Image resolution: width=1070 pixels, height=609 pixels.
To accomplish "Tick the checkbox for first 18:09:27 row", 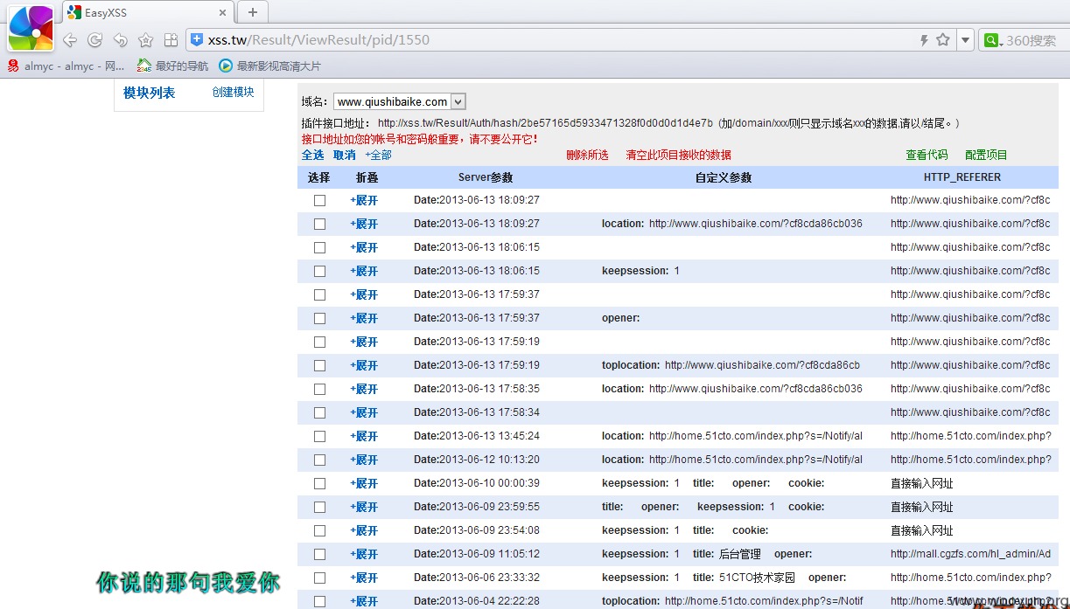I will 319,200.
